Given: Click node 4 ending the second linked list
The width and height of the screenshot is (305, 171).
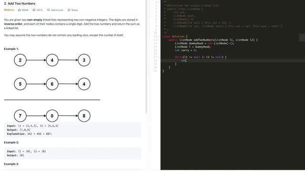Looking at the screenshot, I should click(x=84, y=84).
